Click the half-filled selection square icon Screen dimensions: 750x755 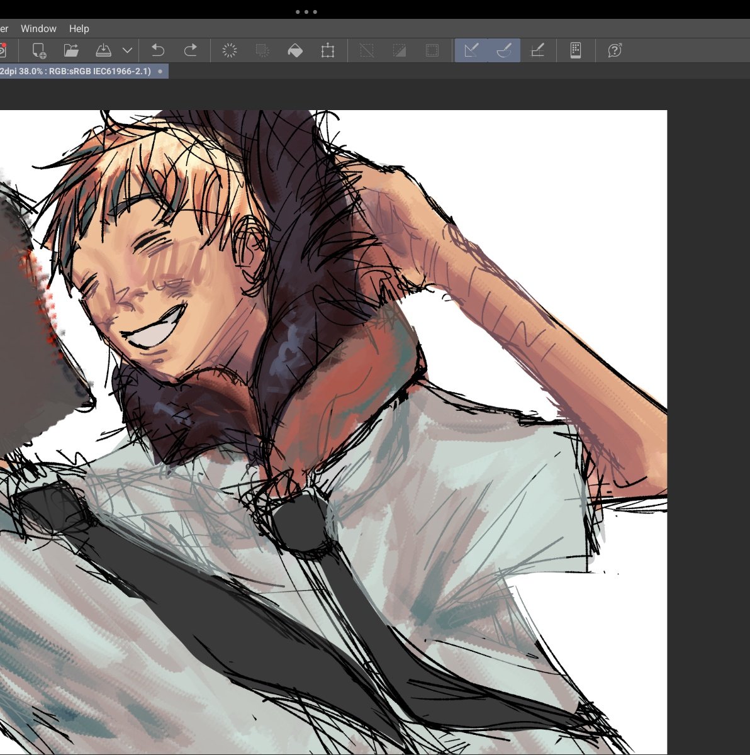(400, 50)
